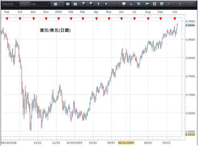Click the red marker under 2009
Screen dimensions: 198x146
pyautogui.click(x=58, y=19)
